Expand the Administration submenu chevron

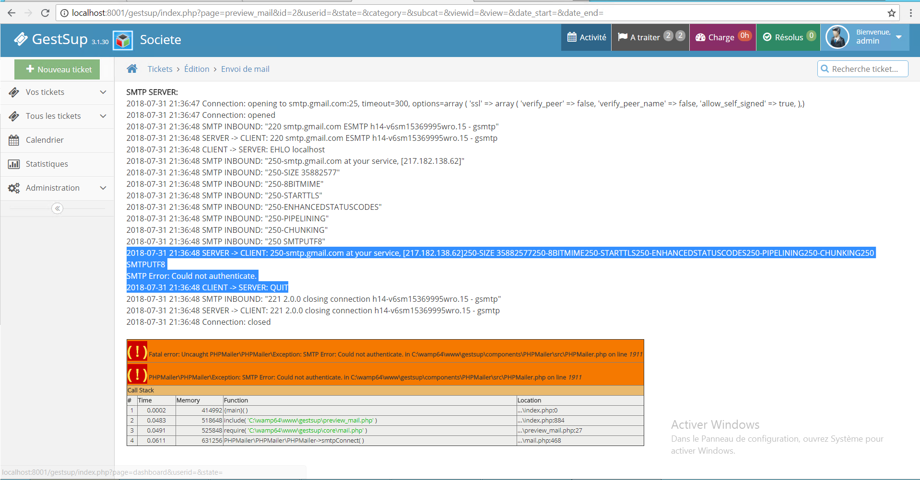coord(103,188)
